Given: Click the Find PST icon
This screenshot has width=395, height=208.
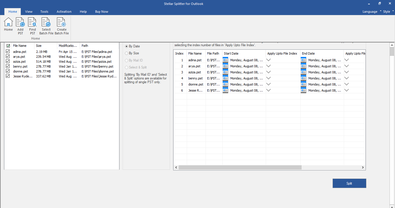Looking at the screenshot, I should click(x=33, y=26).
